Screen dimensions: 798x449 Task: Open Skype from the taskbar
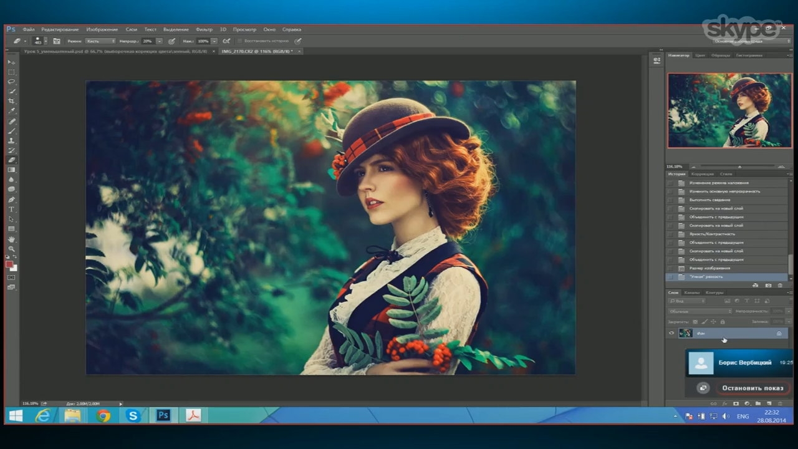[133, 415]
